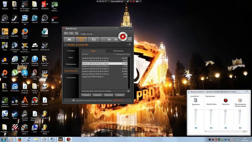This screenshot has height=142, width=252.
Task: Open the Основные section in Bandicam sidebar
Action: 71,51
